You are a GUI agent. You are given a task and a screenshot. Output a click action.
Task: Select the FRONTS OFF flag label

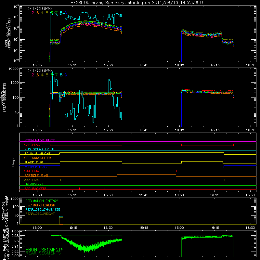click(x=34, y=184)
